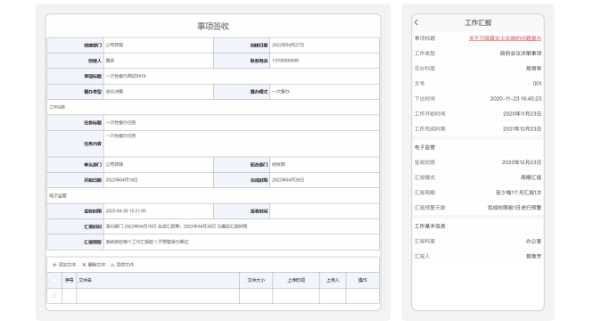Click the 配合部门 field showing 综合部
The width and height of the screenshot is (593, 321).
point(324,164)
